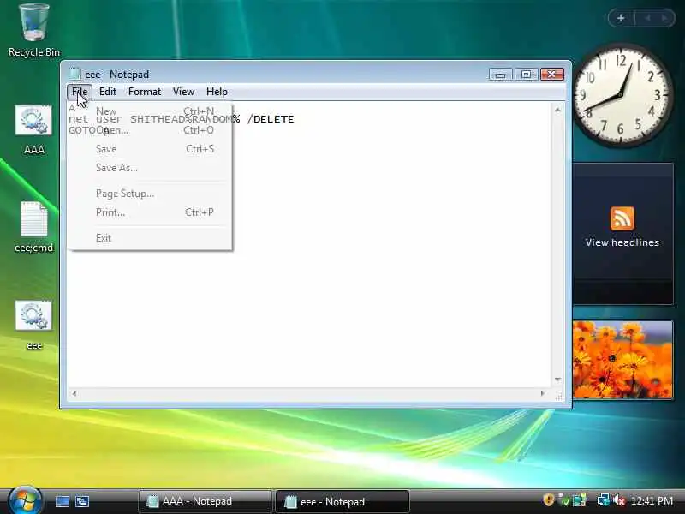Image resolution: width=685 pixels, height=514 pixels.
Task: Choose Page Setup... from File menu
Action: pyautogui.click(x=149, y=194)
